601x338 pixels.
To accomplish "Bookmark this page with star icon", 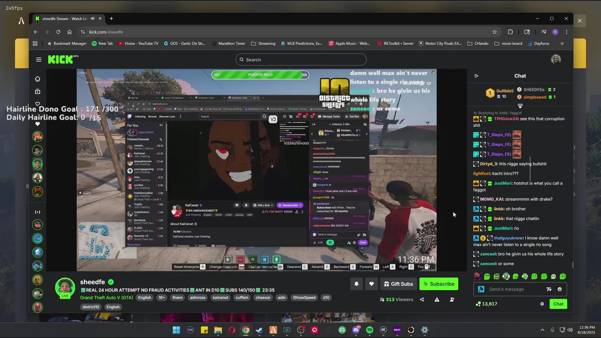I will (x=494, y=32).
